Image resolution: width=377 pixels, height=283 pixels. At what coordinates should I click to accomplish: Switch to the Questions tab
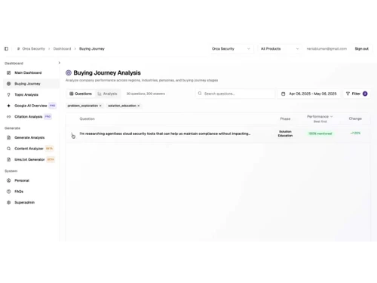click(x=81, y=94)
